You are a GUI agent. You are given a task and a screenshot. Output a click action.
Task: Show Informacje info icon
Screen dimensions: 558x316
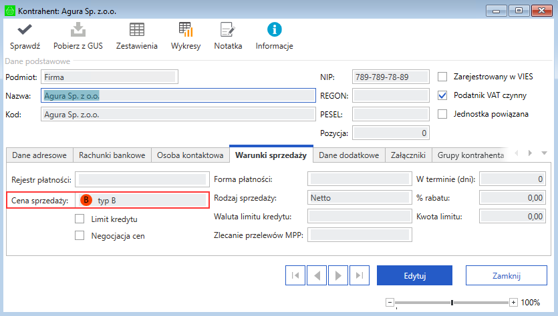274,30
